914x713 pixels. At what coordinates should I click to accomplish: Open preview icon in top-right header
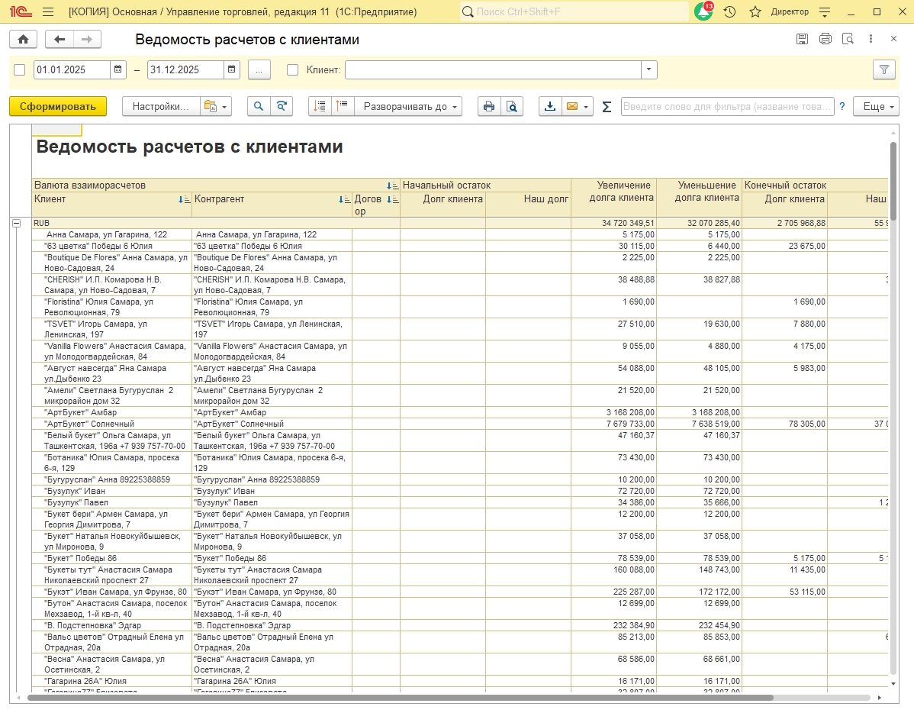tap(848, 39)
